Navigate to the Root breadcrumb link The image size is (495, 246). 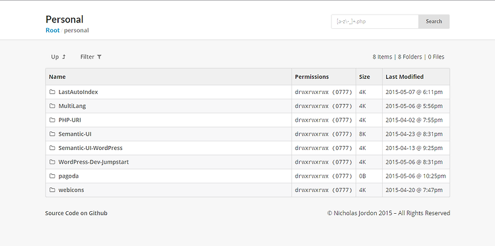(x=52, y=30)
